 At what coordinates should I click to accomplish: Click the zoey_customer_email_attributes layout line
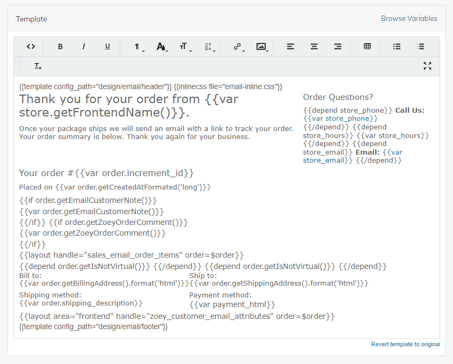(177, 316)
